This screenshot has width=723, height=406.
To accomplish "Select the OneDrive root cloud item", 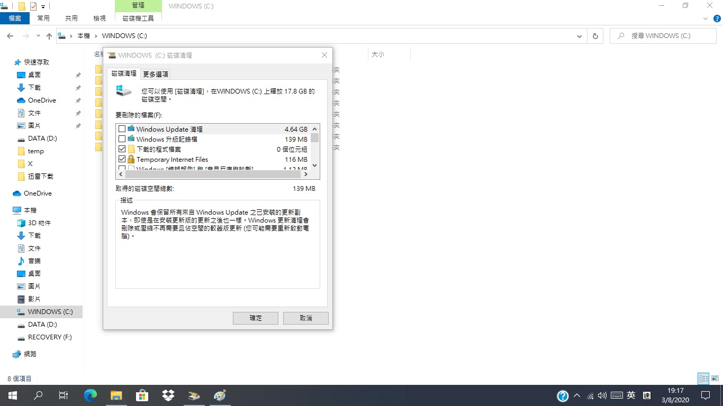I will (38, 193).
